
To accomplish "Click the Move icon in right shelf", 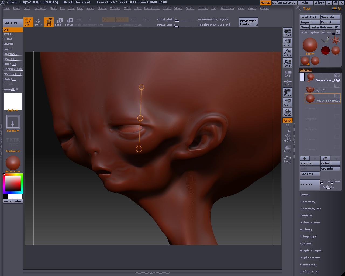I will coord(287,92).
